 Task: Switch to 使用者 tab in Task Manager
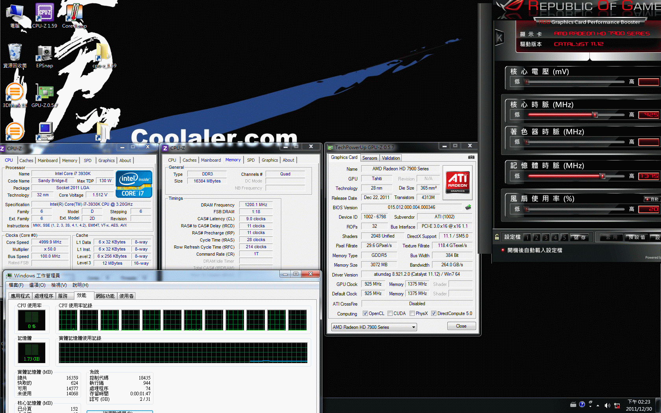click(126, 296)
